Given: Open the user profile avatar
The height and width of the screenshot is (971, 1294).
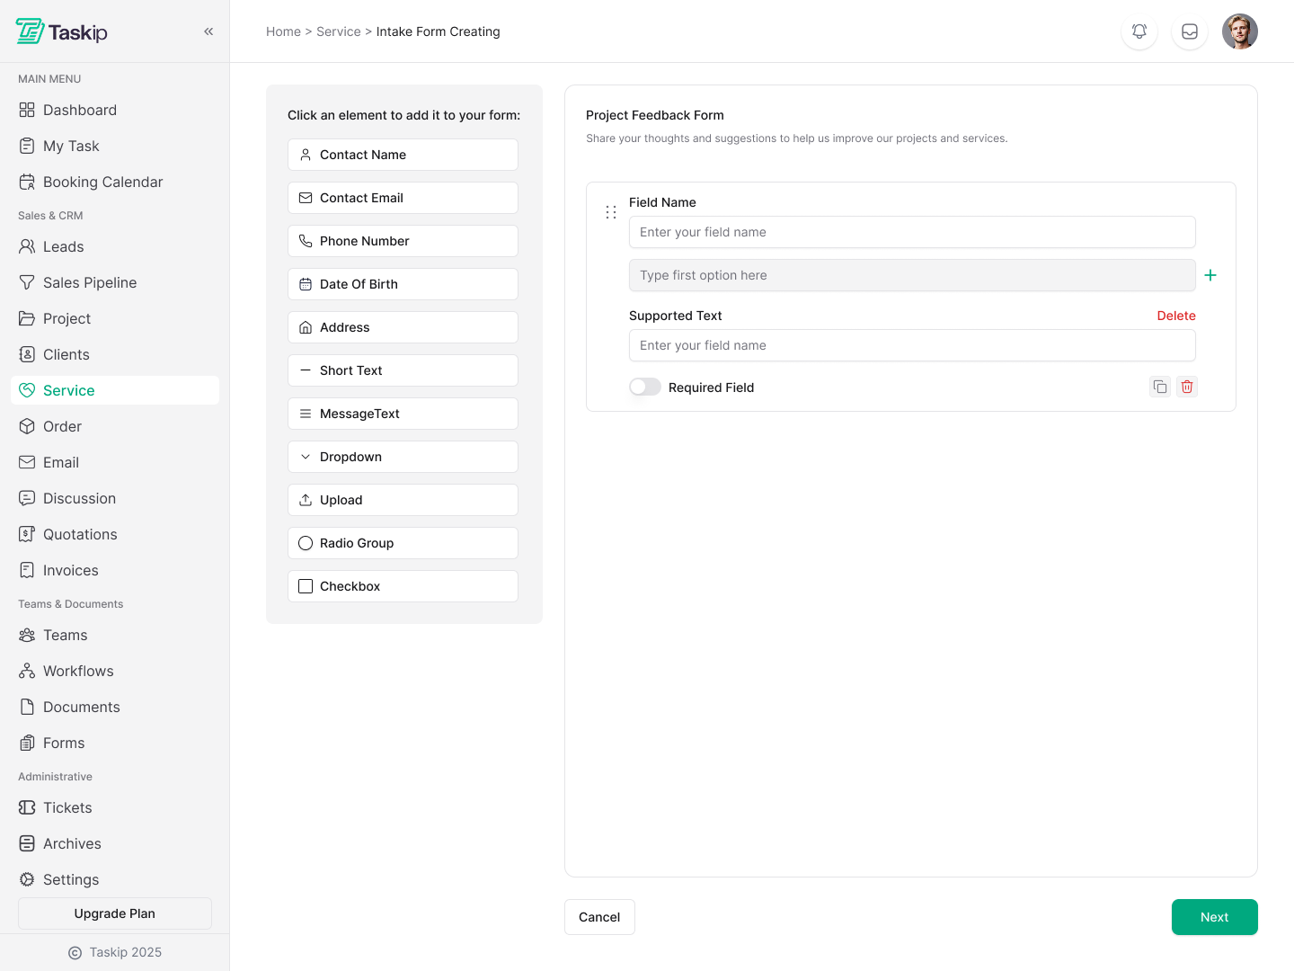Looking at the screenshot, I should click(x=1240, y=31).
